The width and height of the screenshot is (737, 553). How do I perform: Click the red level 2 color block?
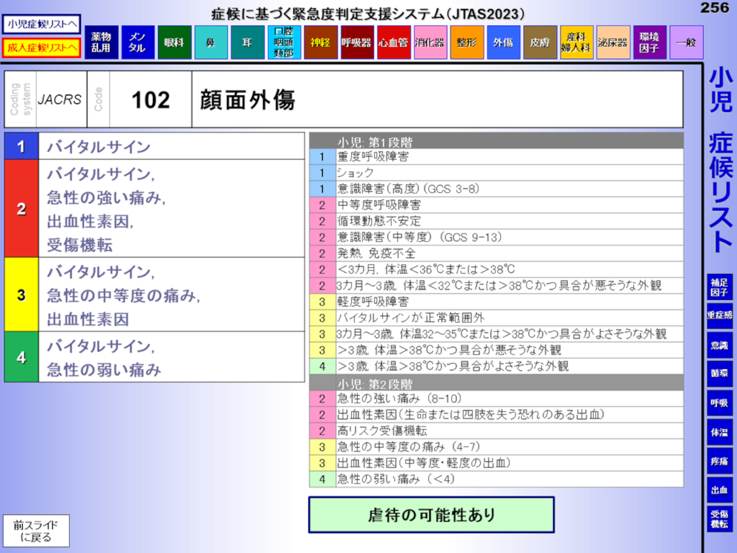(x=21, y=208)
